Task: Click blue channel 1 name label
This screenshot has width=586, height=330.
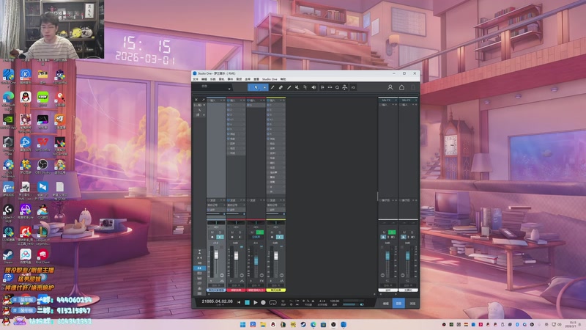Action: pyautogui.click(x=216, y=290)
